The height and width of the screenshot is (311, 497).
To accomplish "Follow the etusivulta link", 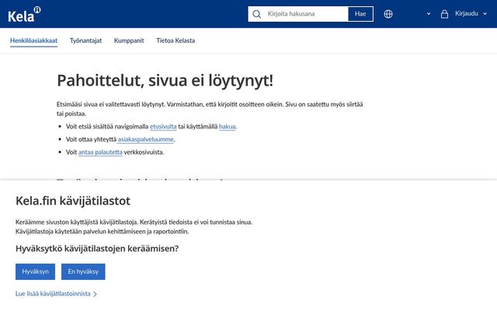I will pos(163,127).
